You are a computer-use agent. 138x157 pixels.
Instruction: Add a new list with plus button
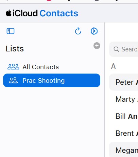[97, 46]
